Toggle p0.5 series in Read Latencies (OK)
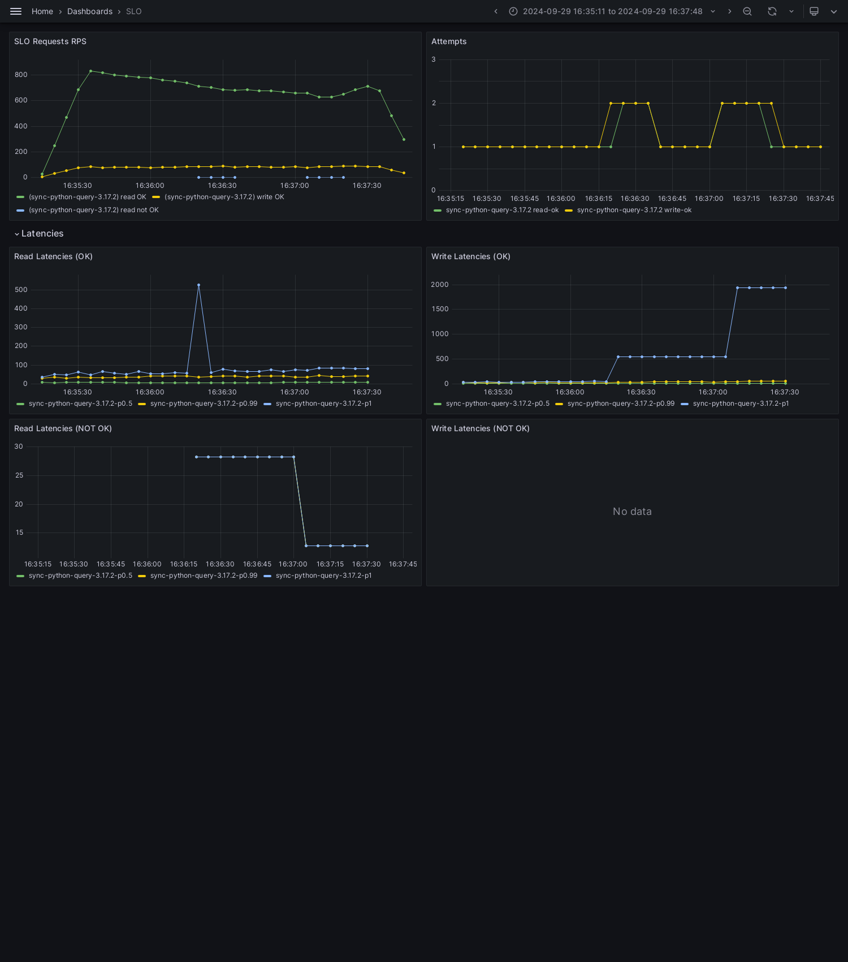Screen dimensions: 848x962 click(80, 403)
